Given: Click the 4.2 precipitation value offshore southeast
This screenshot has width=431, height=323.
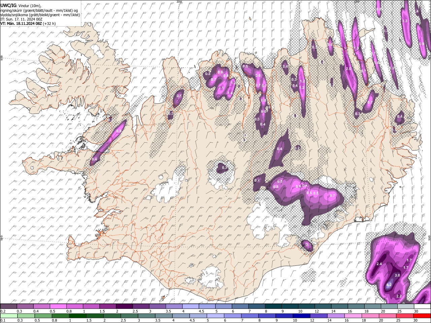Looking at the screenshot, I should pyautogui.click(x=389, y=285).
